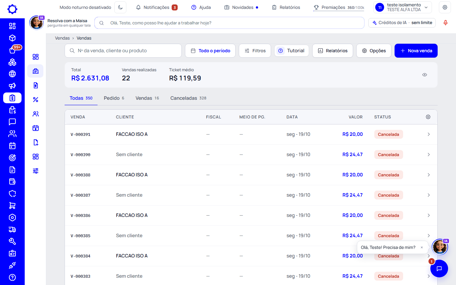
Task: Dismiss the Olá, Teste chat bubble
Action: [x=422, y=248]
